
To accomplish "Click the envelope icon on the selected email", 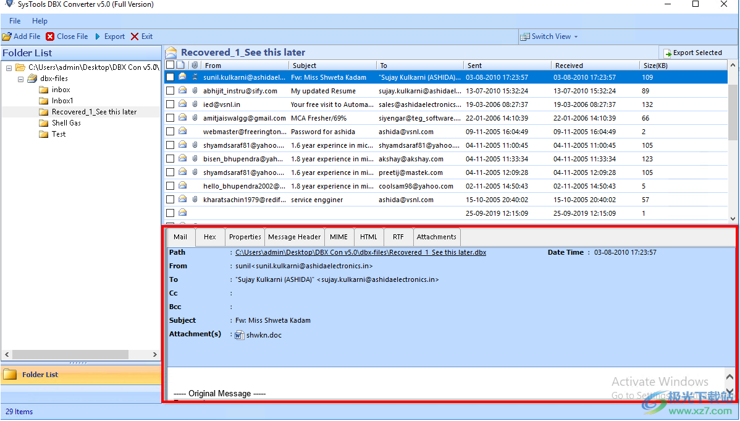I will [x=181, y=77].
